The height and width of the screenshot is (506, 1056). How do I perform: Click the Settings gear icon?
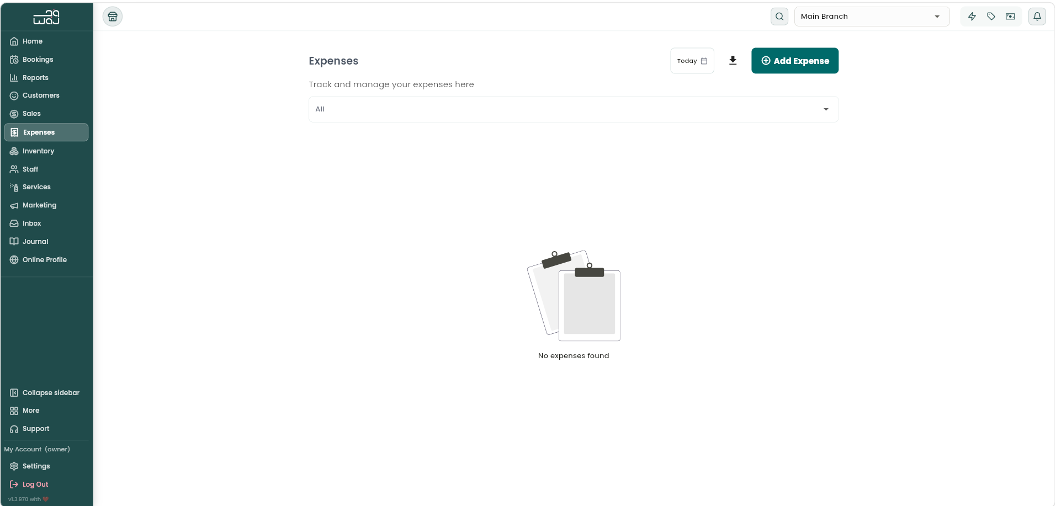click(14, 466)
